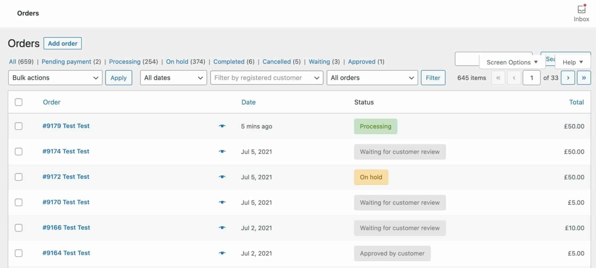This screenshot has height=268, width=596.
Task: Click Waiting for customer review on #9166
Action: coord(400,228)
